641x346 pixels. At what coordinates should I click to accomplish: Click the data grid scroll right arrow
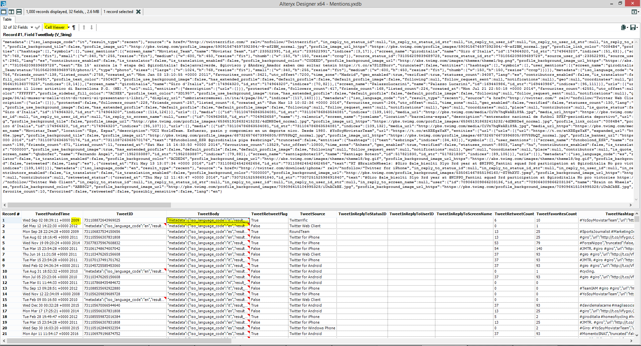631,341
